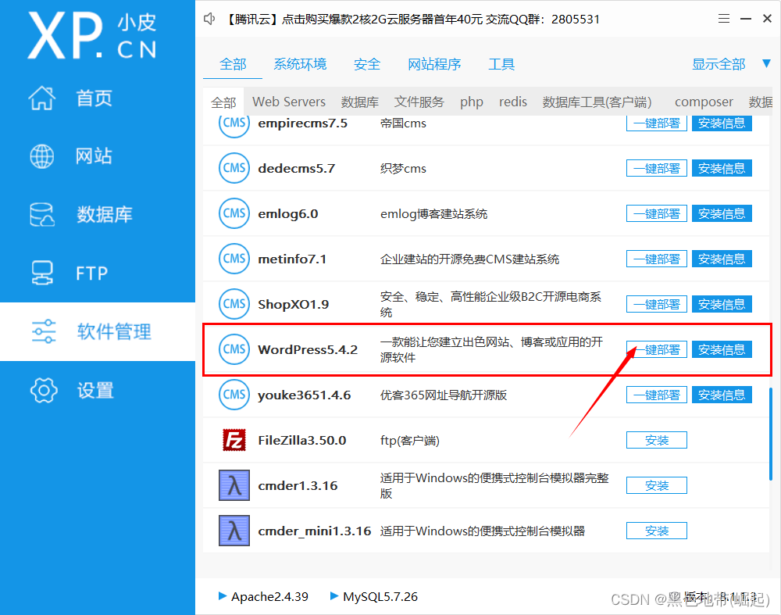781x615 pixels.
Task: Switch to the 网站程序 tab
Action: [434, 64]
